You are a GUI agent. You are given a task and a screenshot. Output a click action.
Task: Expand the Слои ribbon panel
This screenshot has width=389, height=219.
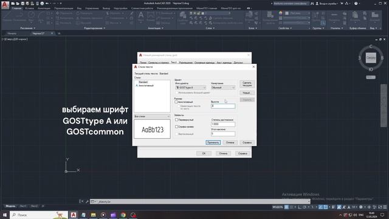pos(210,28)
